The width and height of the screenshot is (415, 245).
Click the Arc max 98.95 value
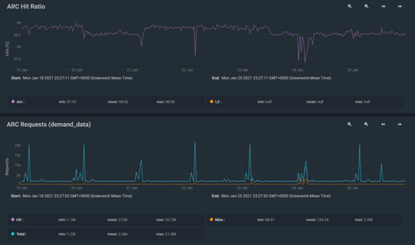(x=166, y=102)
